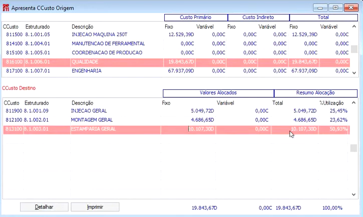Viewport: 363px width, 217px height.
Task: Click cost center code 811500
Action: click(14, 35)
